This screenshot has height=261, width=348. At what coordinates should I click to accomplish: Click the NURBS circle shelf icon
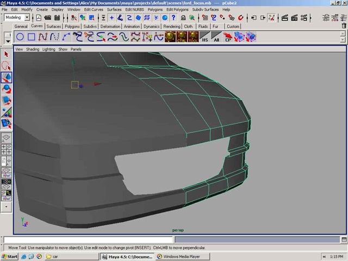20,37
